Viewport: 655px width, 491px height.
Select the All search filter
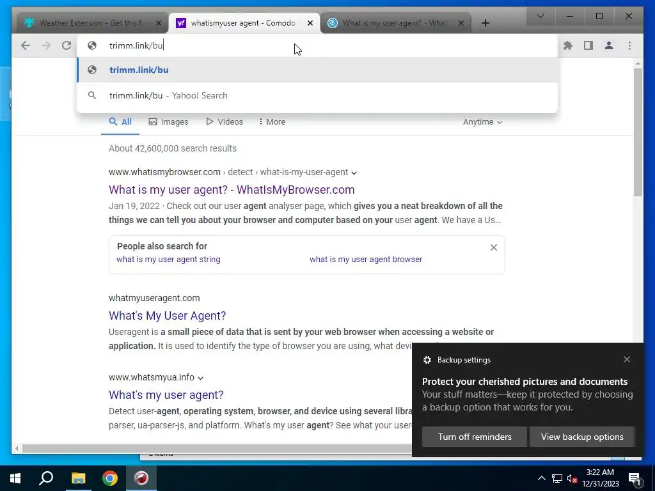(120, 122)
